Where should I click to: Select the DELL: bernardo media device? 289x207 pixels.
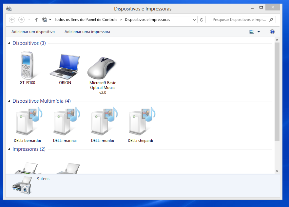coord(27,122)
